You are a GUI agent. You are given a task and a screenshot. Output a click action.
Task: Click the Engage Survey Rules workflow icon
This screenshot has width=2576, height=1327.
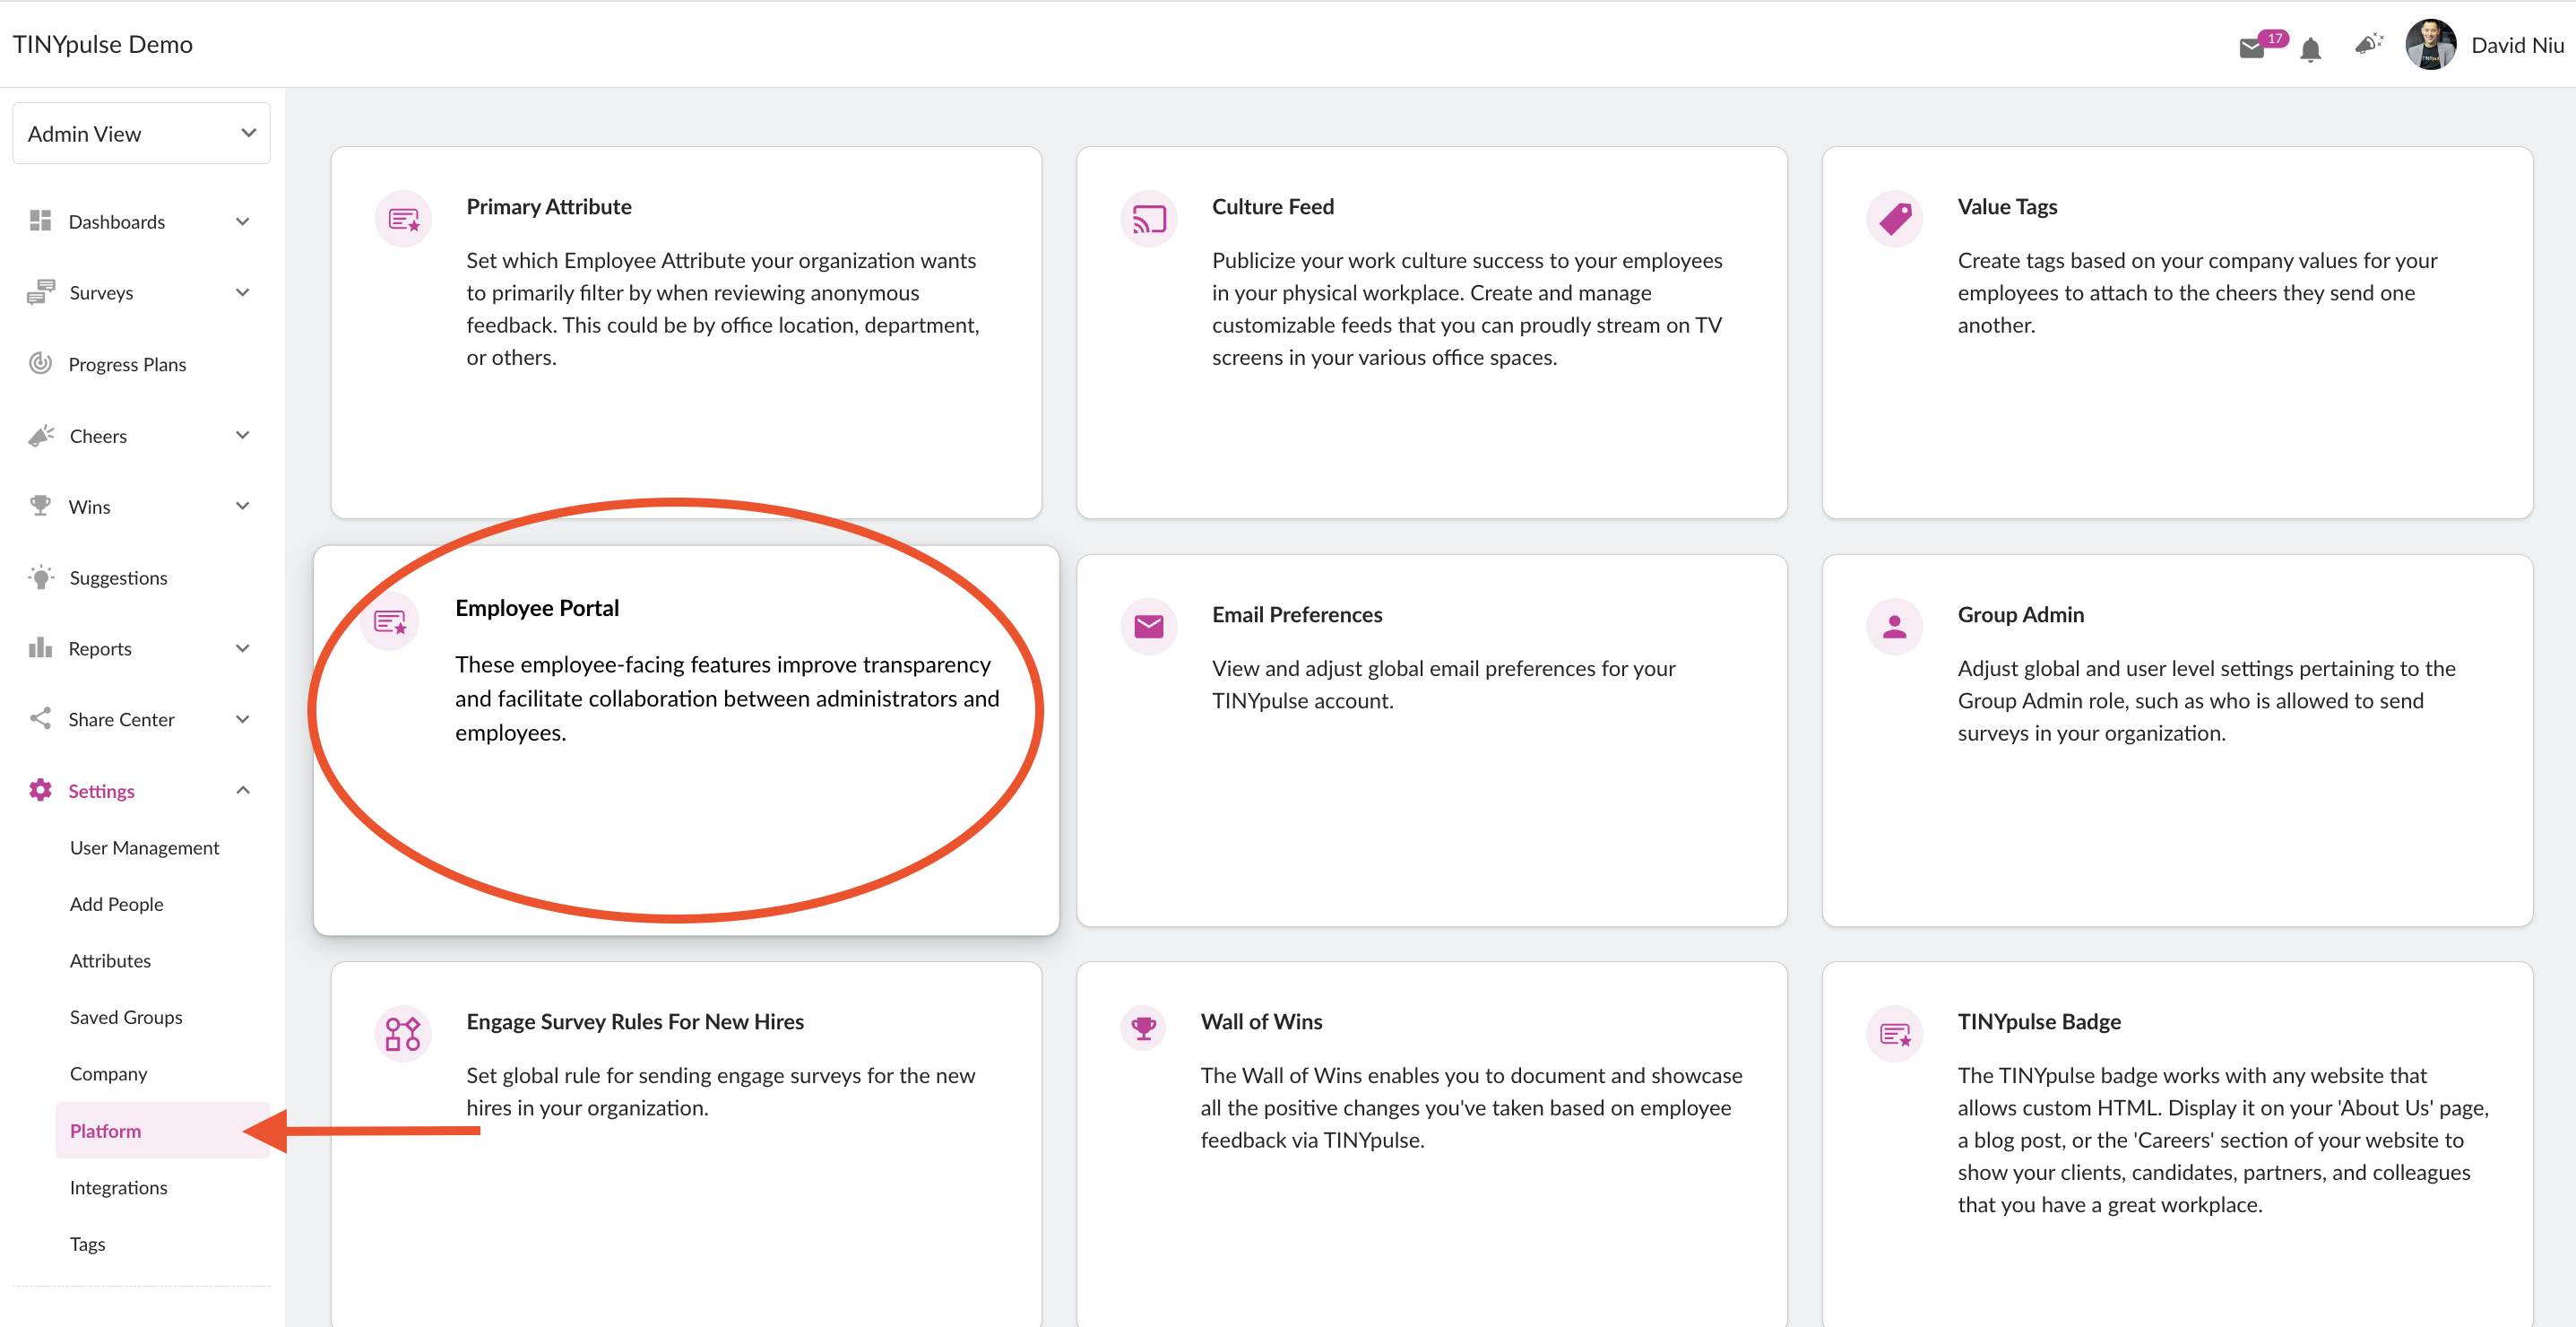click(404, 1034)
